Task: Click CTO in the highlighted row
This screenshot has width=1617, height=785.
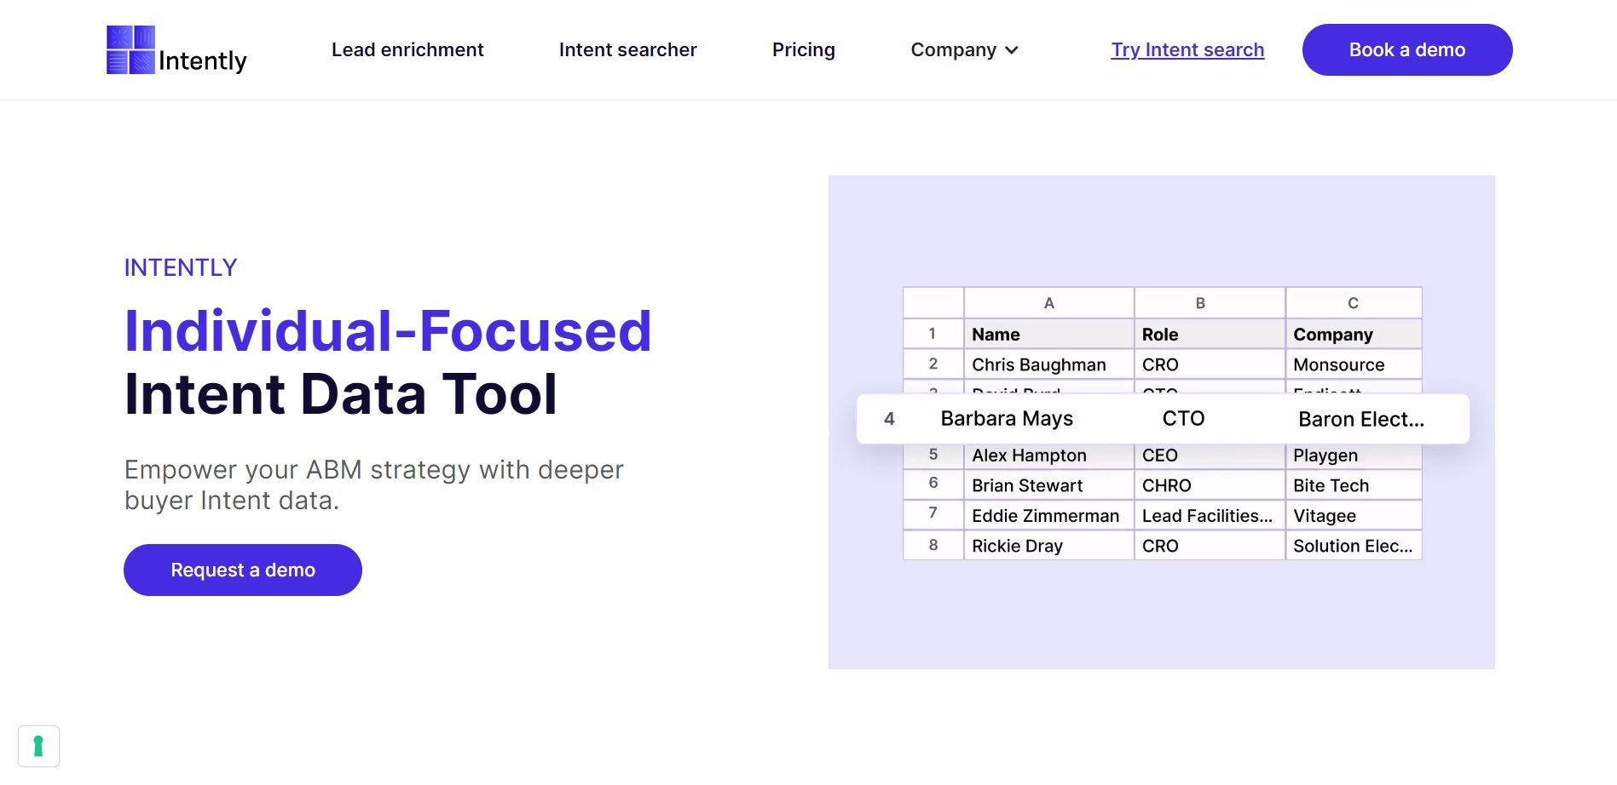Action: [1184, 419]
